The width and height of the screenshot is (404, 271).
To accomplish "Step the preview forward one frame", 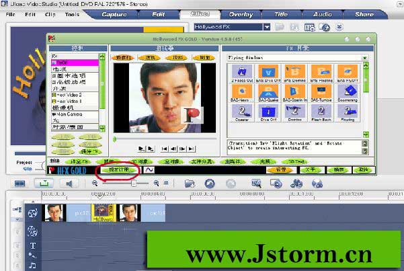I will [182, 149].
